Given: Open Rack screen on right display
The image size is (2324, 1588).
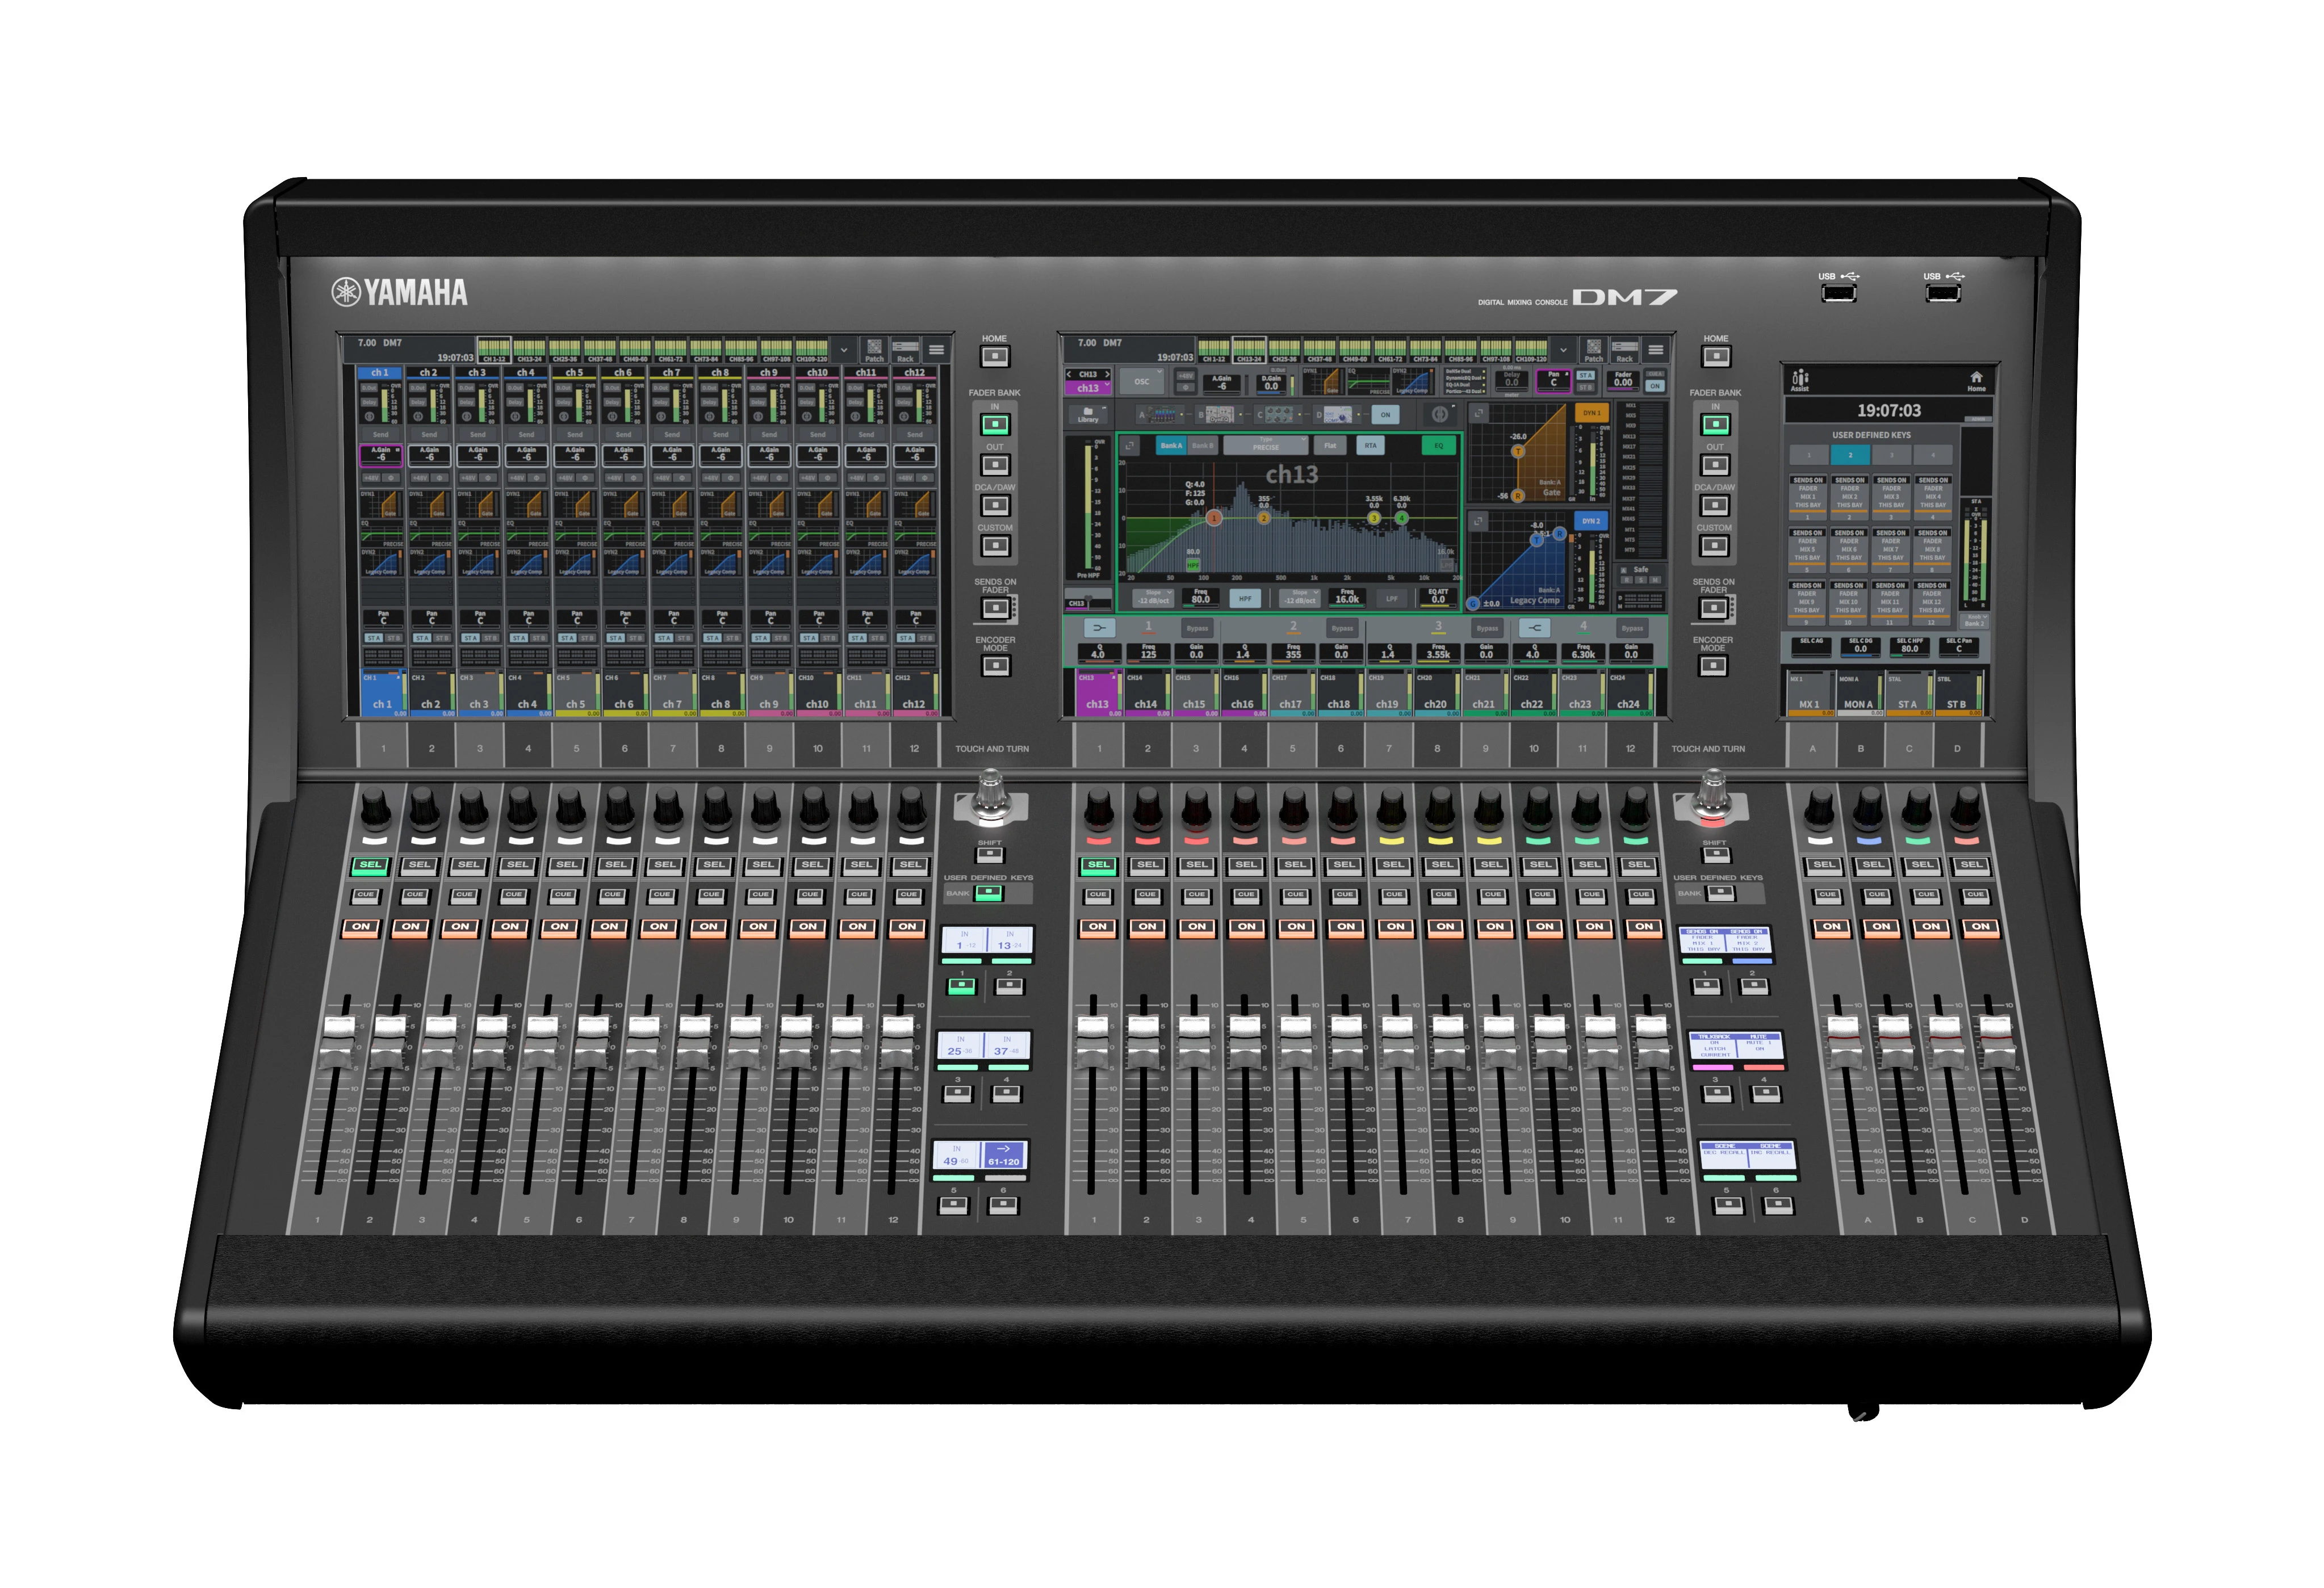Looking at the screenshot, I should coord(1624,350).
